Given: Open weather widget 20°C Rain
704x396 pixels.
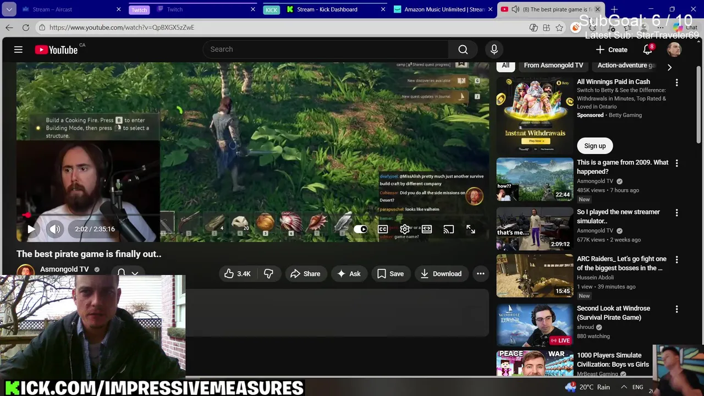Looking at the screenshot, I should (587, 387).
